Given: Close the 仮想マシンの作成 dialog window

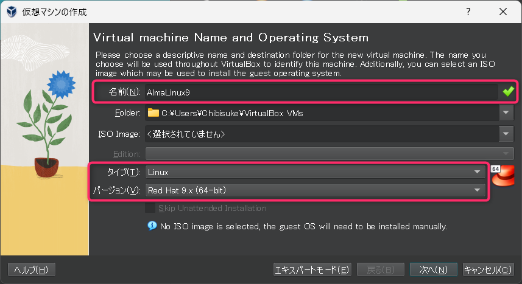Looking at the screenshot, I should (x=503, y=12).
